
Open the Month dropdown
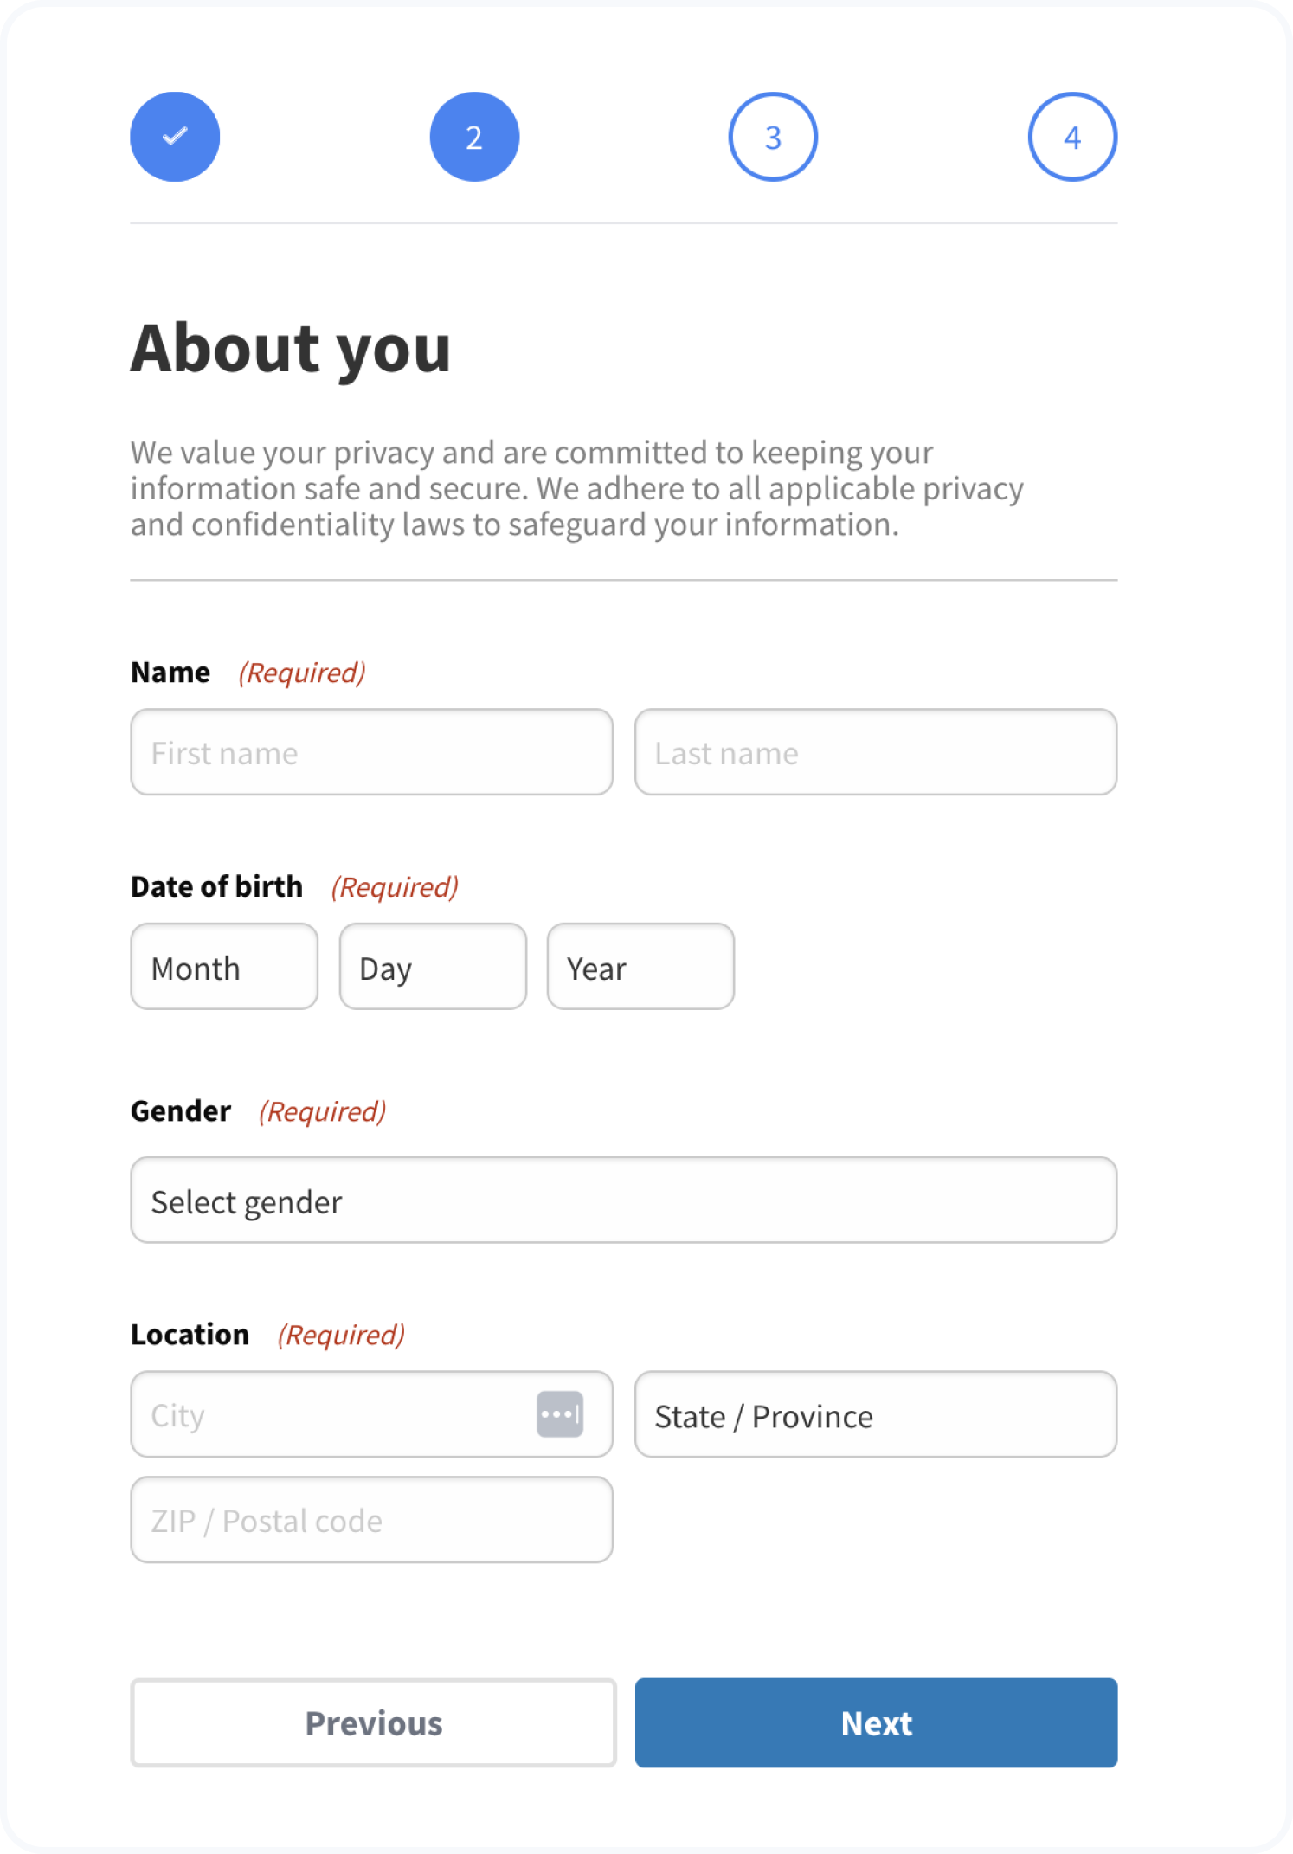(224, 967)
